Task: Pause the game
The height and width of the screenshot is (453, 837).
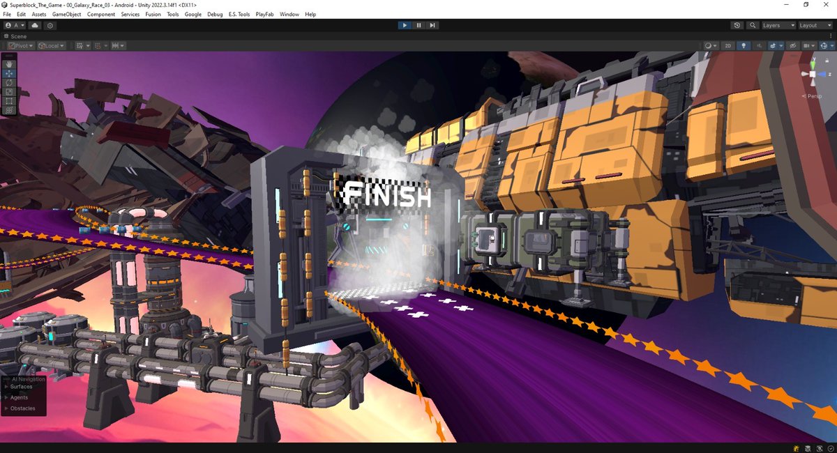Action: pyautogui.click(x=418, y=25)
